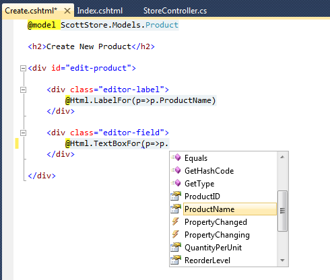The width and height of the screenshot is (330, 280).
Task: Collapse the editor-label div block
Action: point(23,90)
